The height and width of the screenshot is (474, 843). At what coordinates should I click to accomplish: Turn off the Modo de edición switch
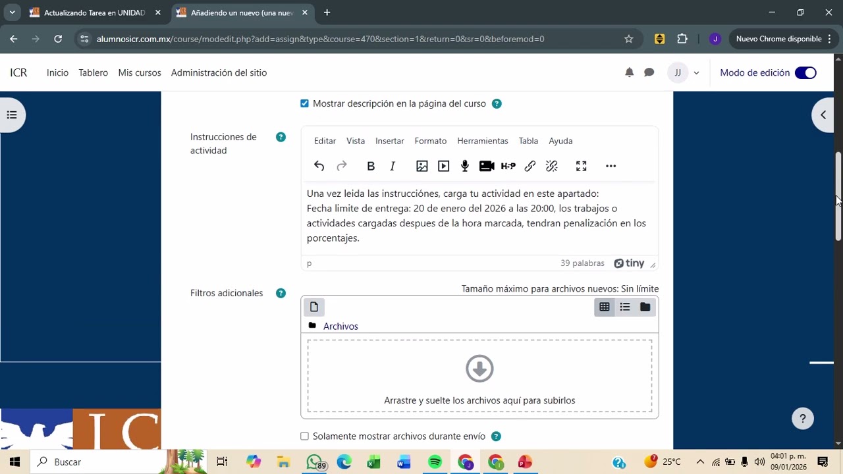[805, 72]
